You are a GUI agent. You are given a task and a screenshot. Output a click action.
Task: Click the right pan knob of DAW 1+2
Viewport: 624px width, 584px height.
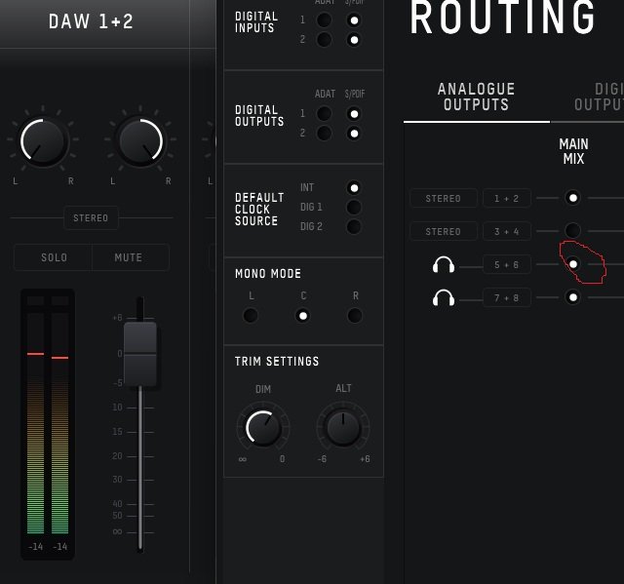[140, 140]
